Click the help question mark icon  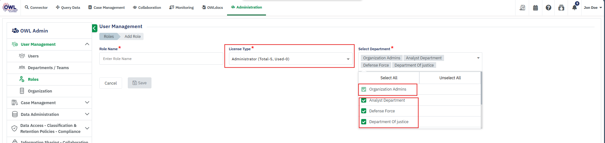point(548,8)
